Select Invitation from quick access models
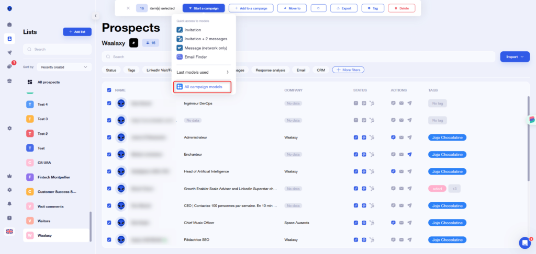Image resolution: width=536 pixels, height=254 pixels. [x=203, y=30]
